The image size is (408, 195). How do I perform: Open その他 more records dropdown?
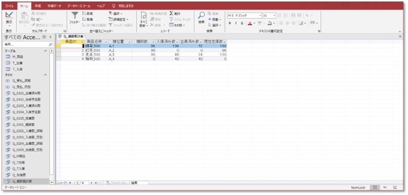[x=177, y=25]
